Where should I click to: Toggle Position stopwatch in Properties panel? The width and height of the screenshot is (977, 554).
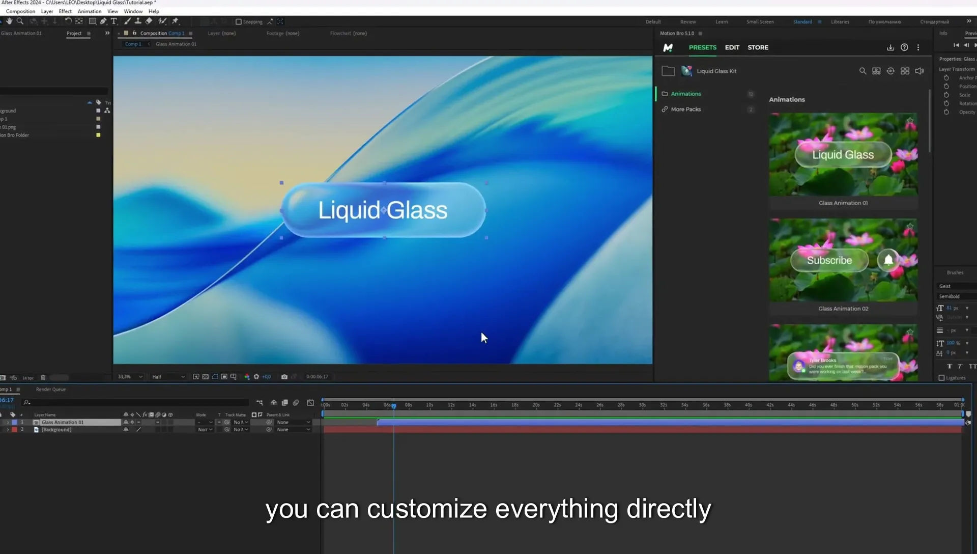tap(946, 87)
